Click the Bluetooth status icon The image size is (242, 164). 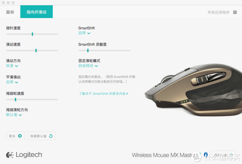[206, 155]
